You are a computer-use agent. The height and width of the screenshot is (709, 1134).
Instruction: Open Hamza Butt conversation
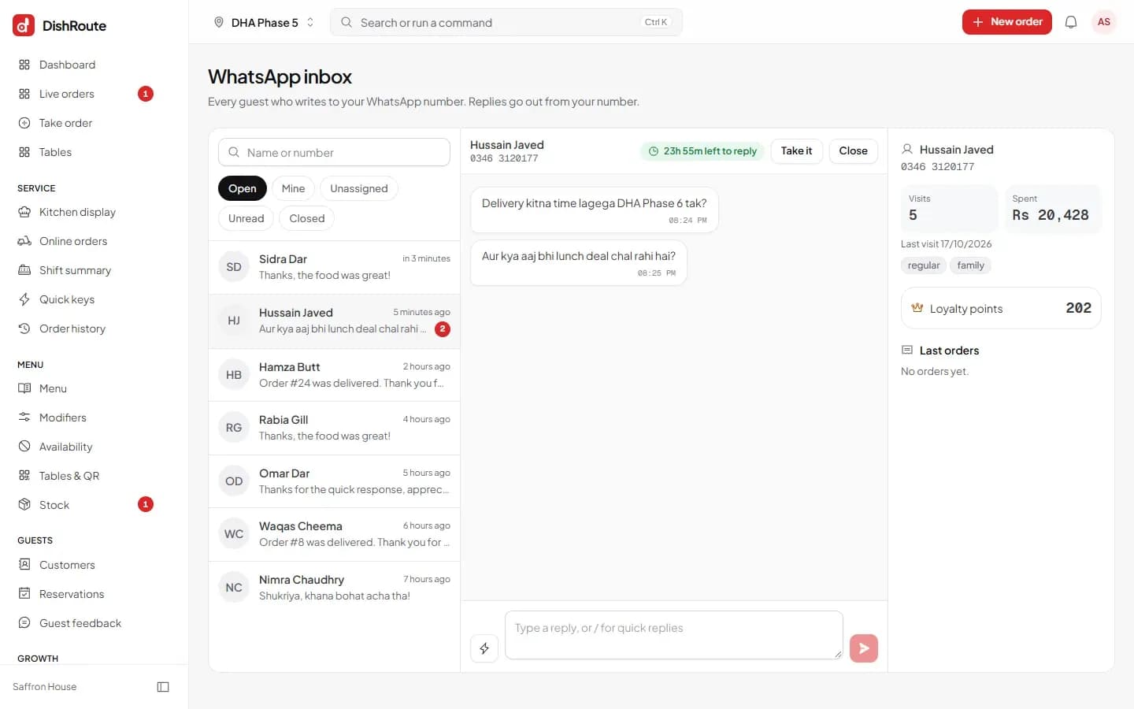[x=334, y=375]
